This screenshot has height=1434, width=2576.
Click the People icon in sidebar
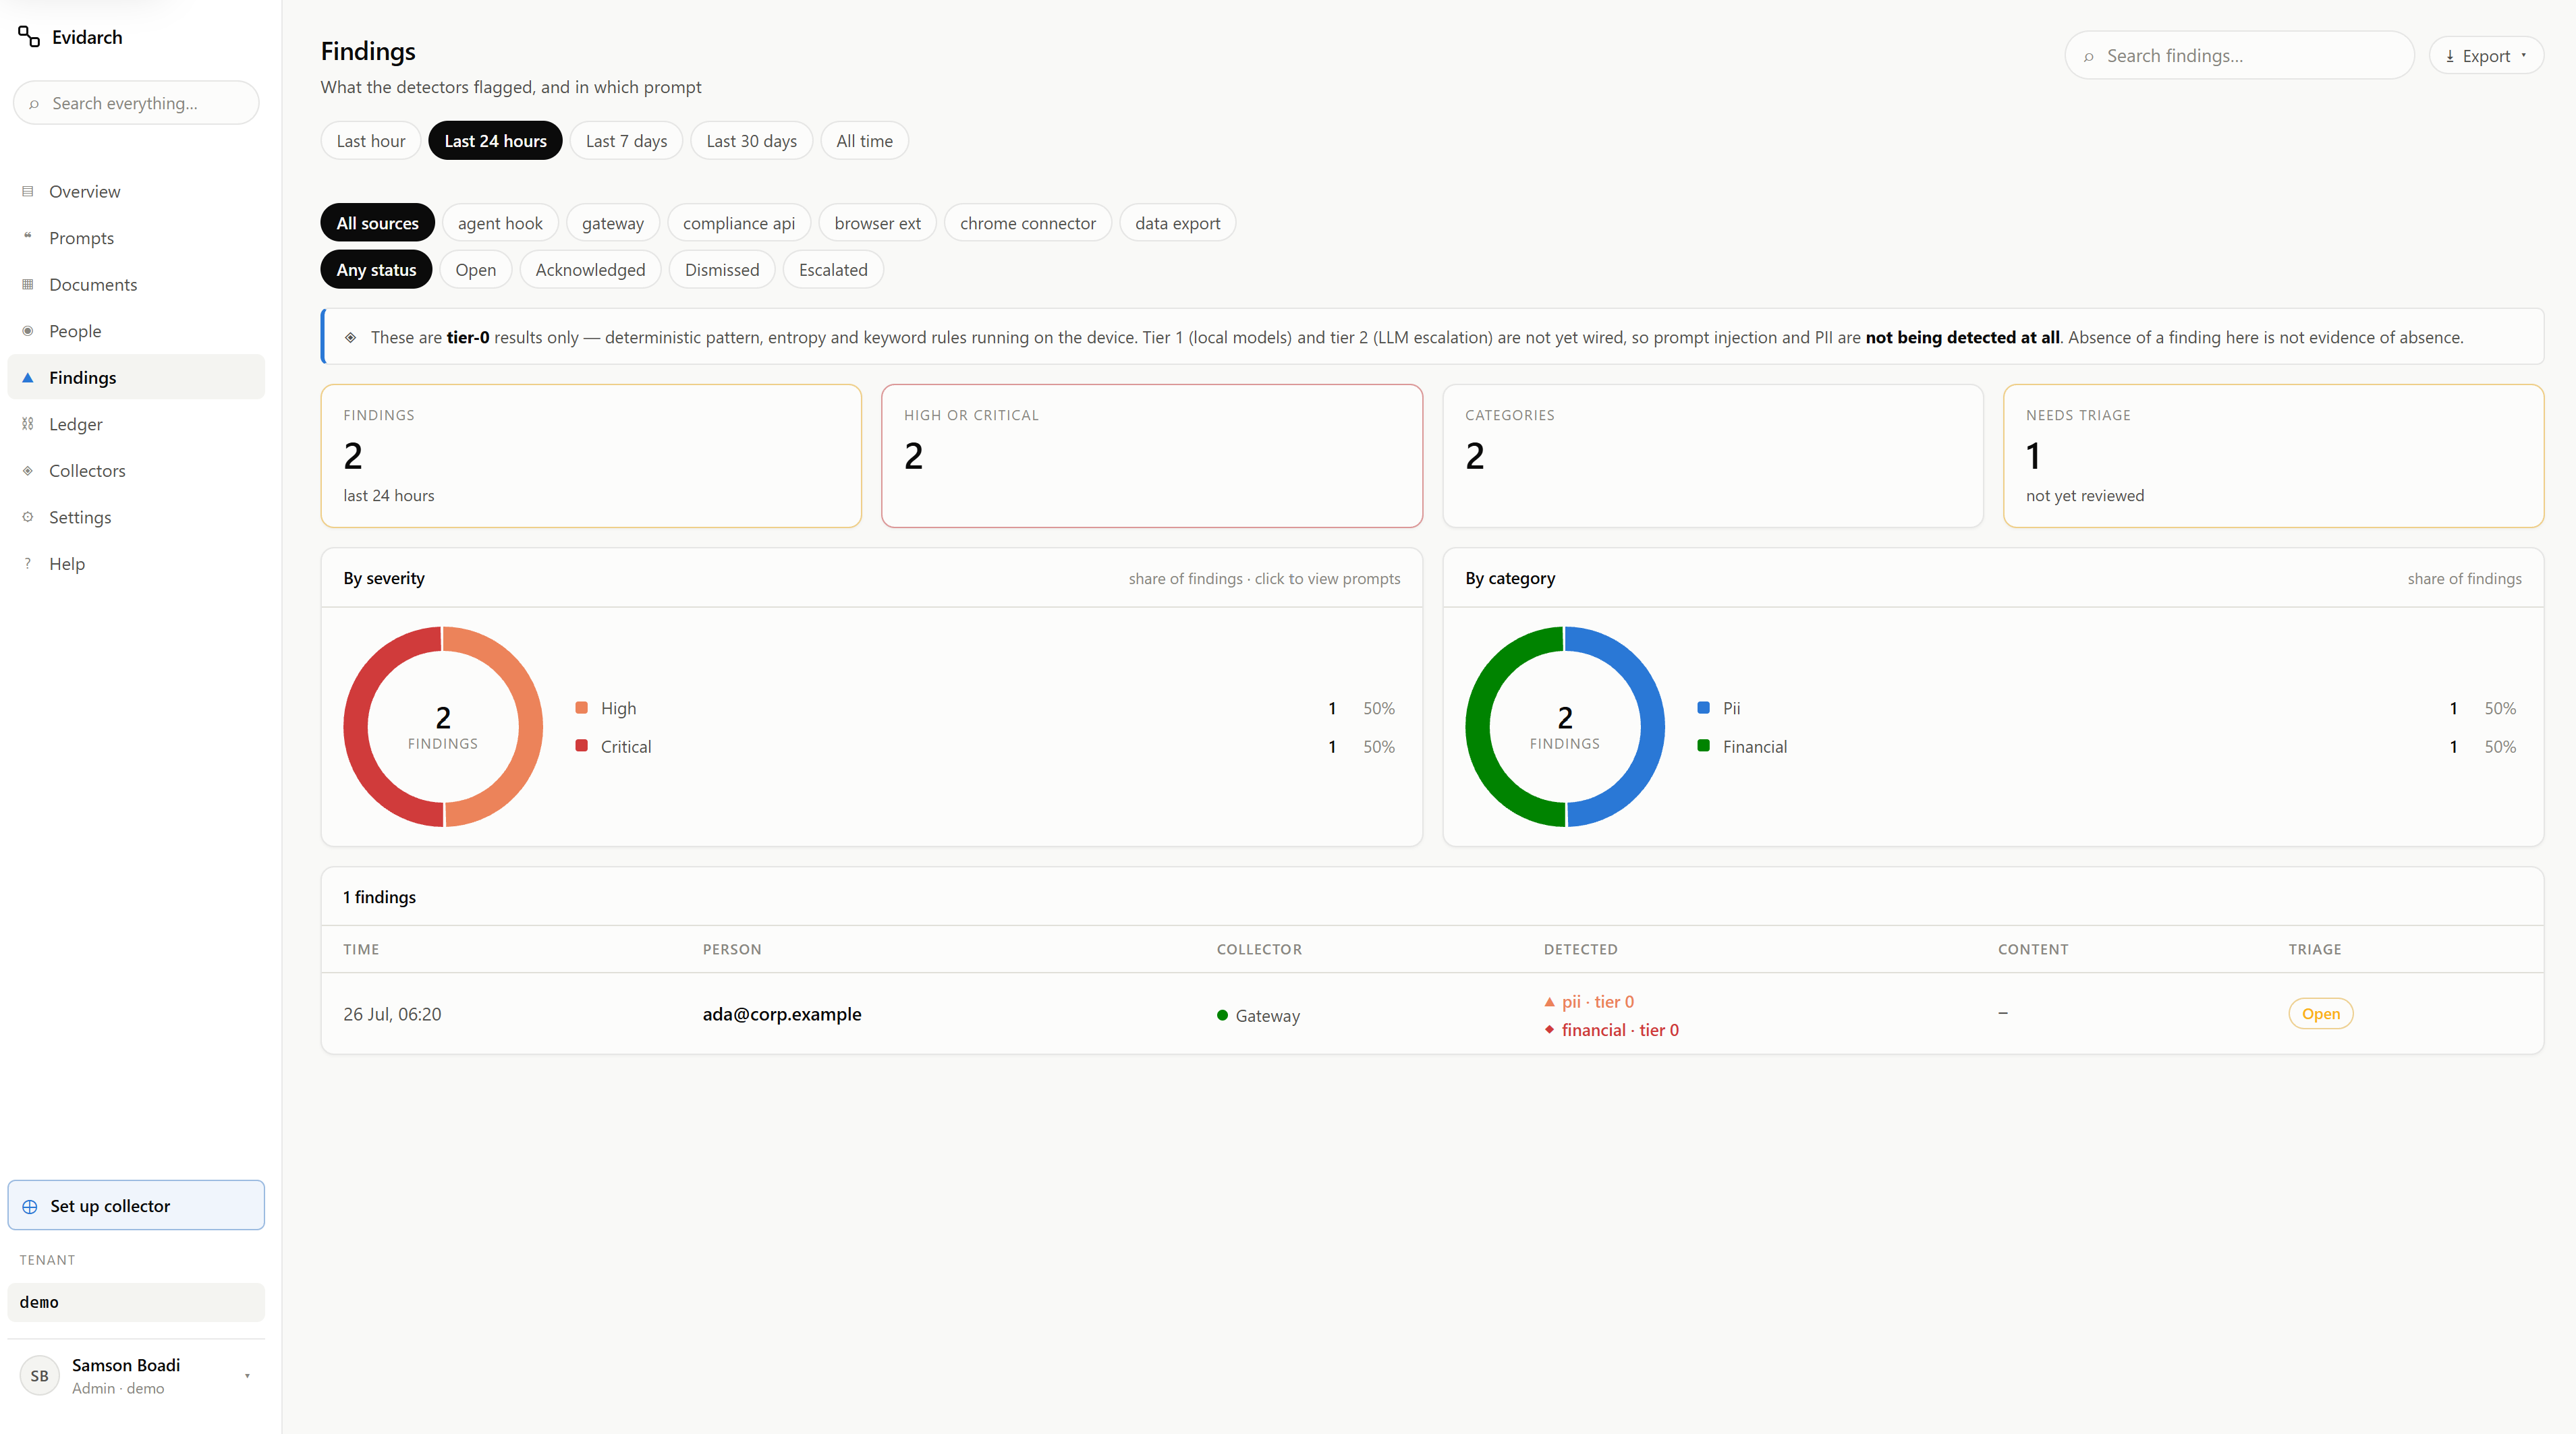coord(28,330)
